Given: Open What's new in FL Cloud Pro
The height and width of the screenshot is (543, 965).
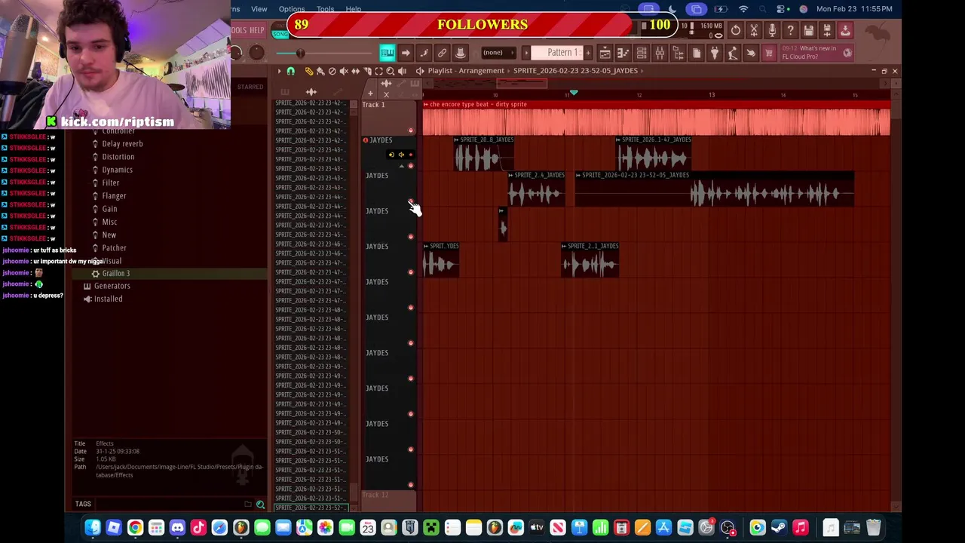Looking at the screenshot, I should pos(816,53).
